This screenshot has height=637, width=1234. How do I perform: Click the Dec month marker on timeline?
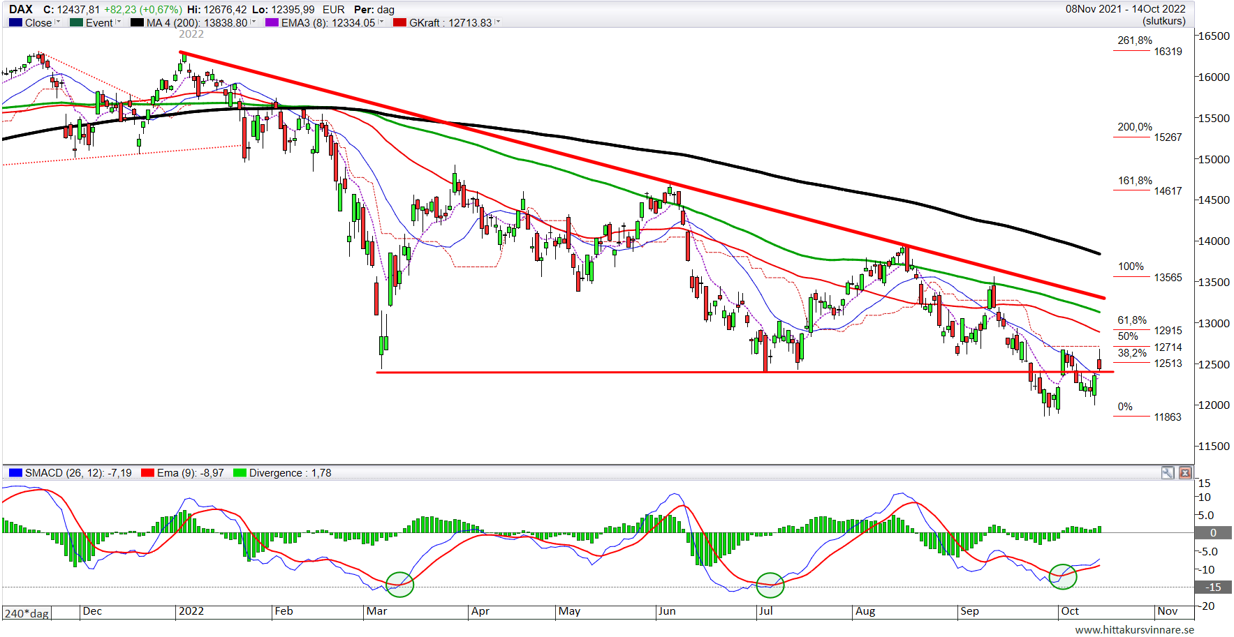coord(92,611)
